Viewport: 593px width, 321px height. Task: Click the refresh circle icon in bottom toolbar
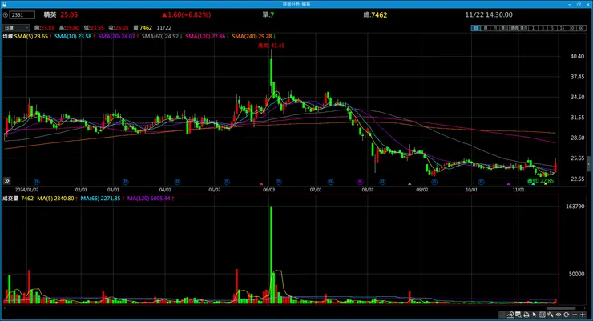[x=566, y=315]
